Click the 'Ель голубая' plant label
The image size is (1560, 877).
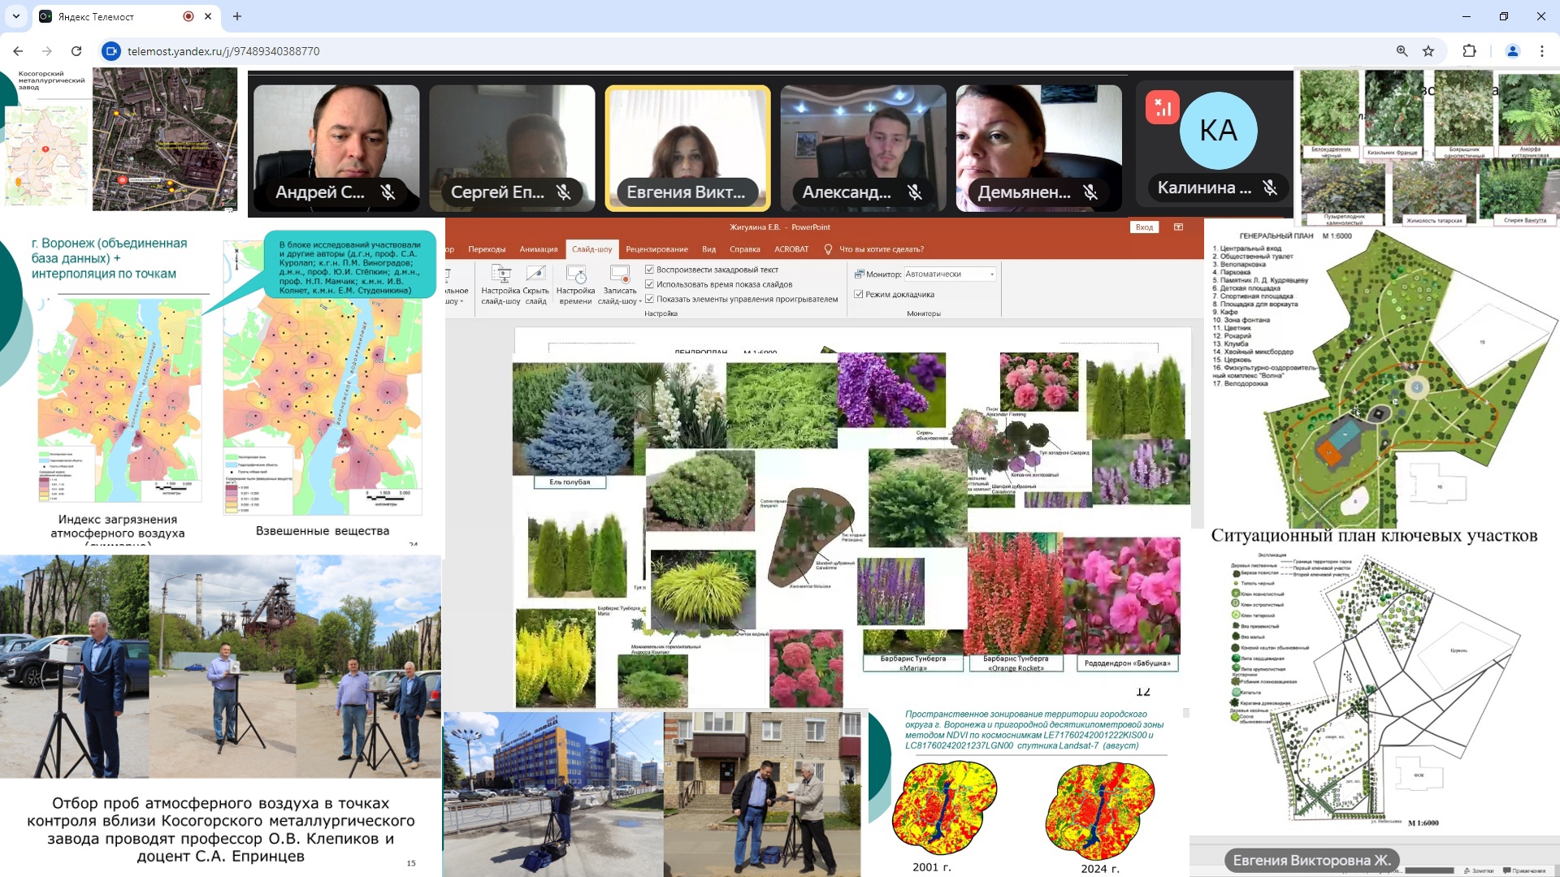[570, 482]
